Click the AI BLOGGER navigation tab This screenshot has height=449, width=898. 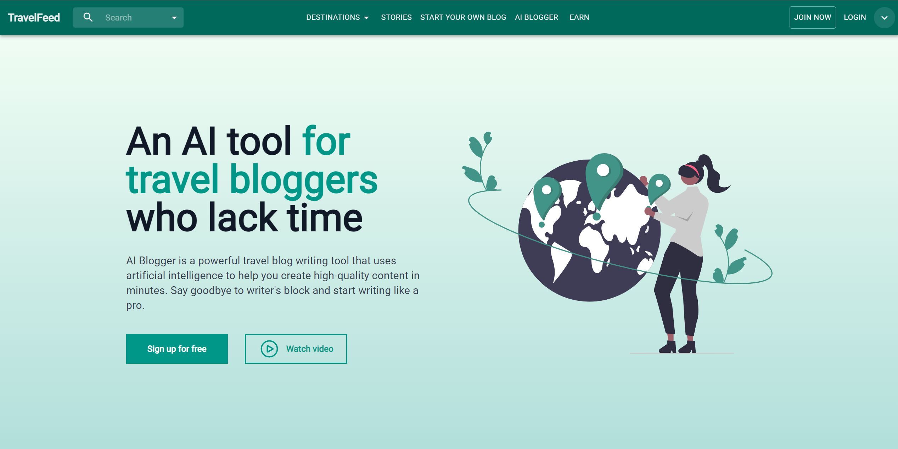pos(537,17)
